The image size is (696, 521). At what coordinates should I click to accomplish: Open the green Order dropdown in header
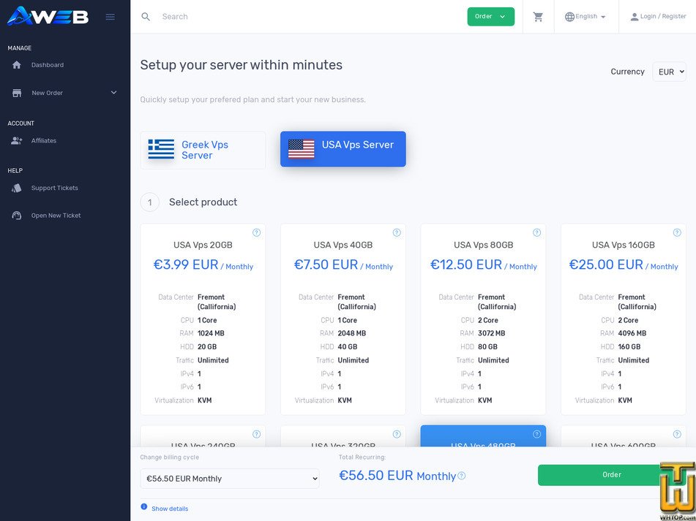(x=490, y=16)
